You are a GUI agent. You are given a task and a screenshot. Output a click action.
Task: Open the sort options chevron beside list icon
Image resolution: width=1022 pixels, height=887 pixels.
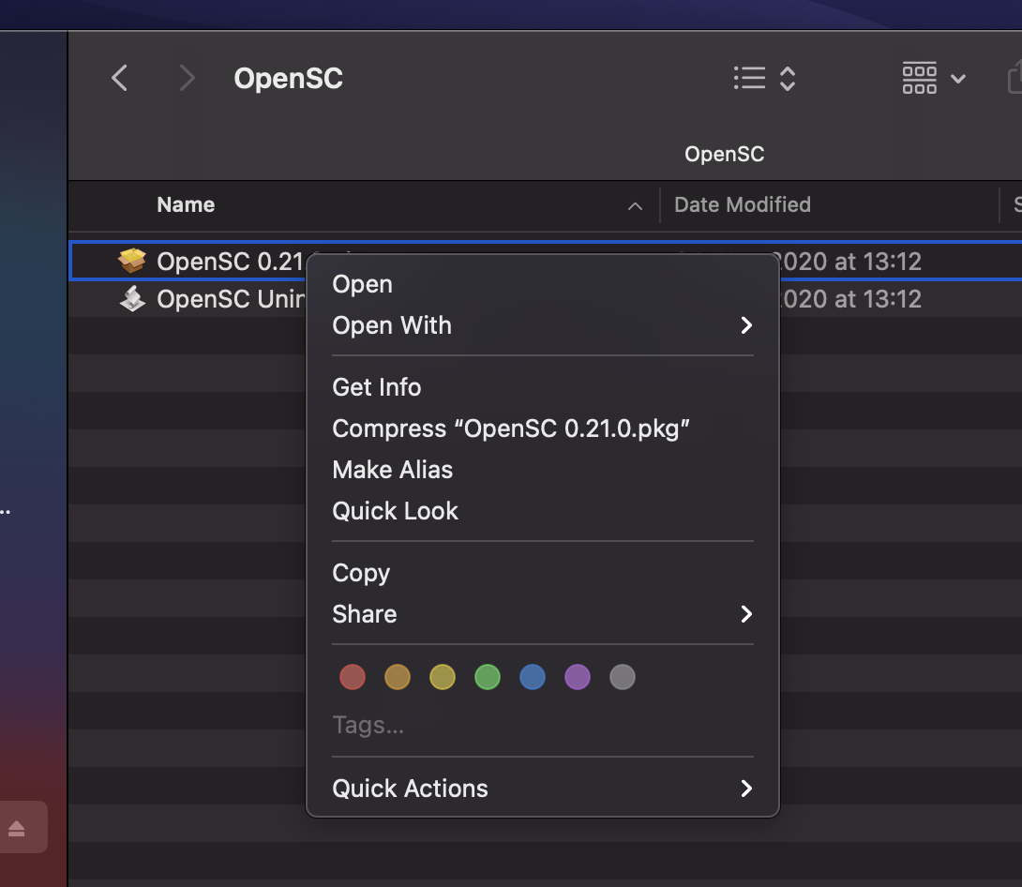pos(787,79)
